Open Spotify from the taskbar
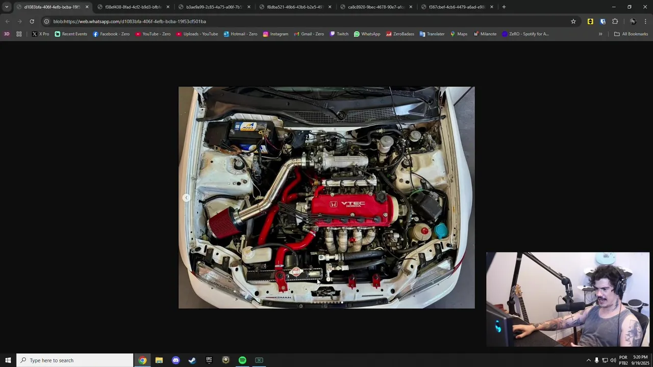 click(x=242, y=360)
